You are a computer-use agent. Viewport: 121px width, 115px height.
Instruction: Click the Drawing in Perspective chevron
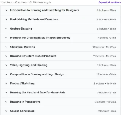coord(6,102)
